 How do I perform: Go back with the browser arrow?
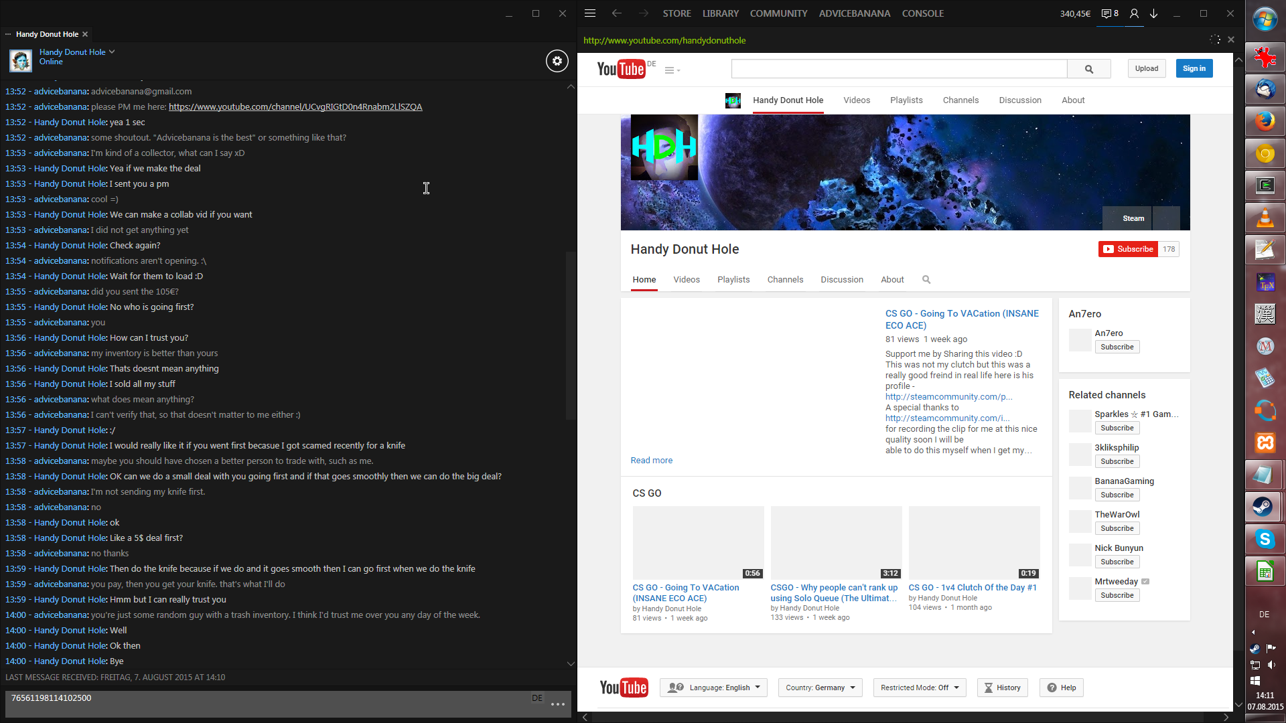tap(617, 13)
